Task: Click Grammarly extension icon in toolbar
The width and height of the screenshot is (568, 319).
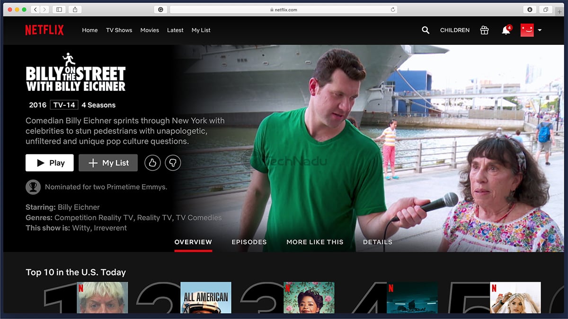Action: pos(160,9)
